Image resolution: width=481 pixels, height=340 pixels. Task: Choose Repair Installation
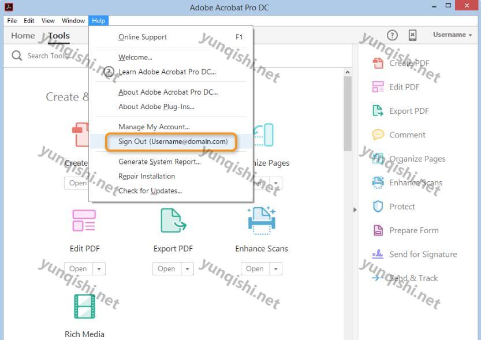[171, 176]
